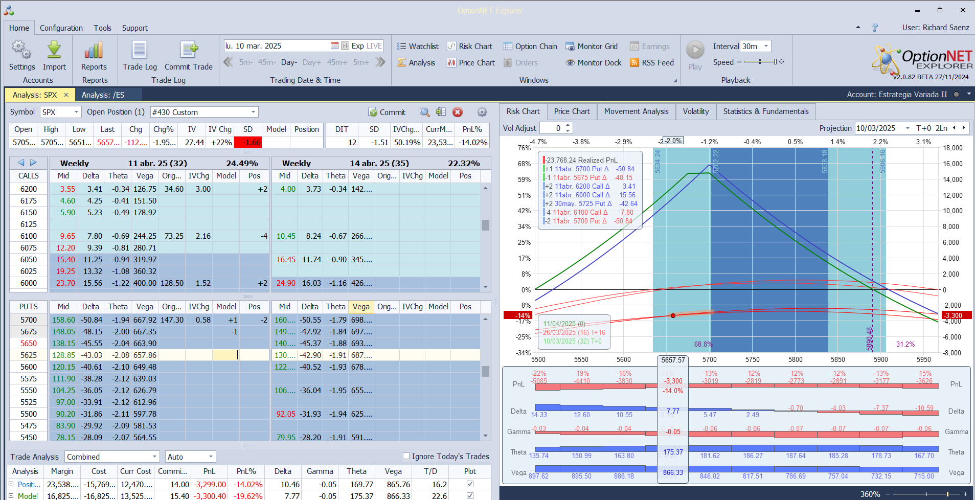The width and height of the screenshot is (975, 500).
Task: Click the Home ribbon tab
Action: click(x=19, y=28)
